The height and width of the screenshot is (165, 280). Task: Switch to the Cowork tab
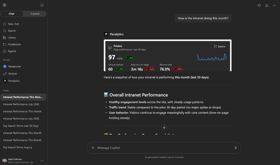click(35, 14)
